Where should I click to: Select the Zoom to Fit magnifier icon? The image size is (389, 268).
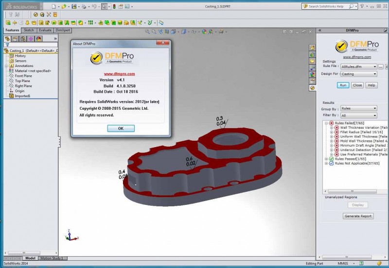[x=148, y=32]
